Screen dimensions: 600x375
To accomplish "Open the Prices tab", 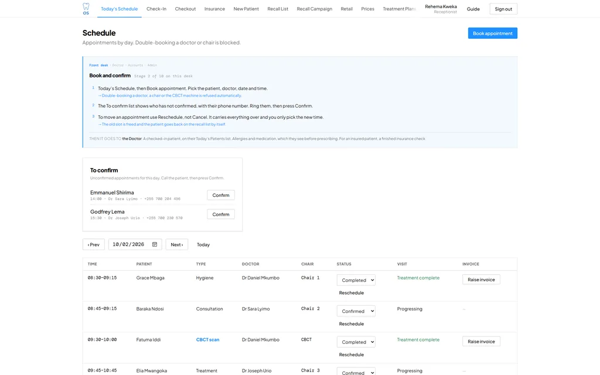I will tap(368, 9).
